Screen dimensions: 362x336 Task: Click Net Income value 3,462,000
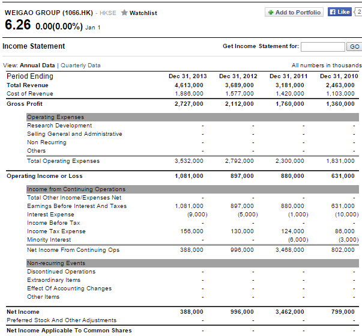pos(290,312)
